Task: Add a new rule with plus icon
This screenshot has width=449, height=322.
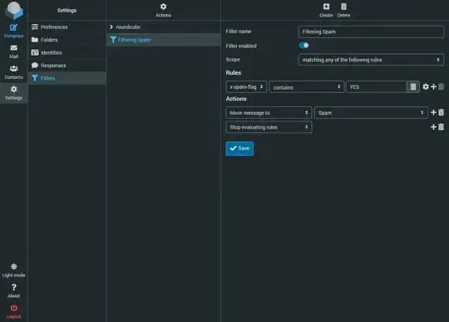Action: (433, 86)
